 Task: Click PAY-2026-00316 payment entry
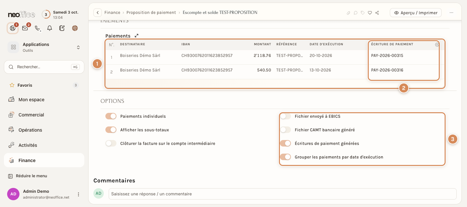(387, 70)
